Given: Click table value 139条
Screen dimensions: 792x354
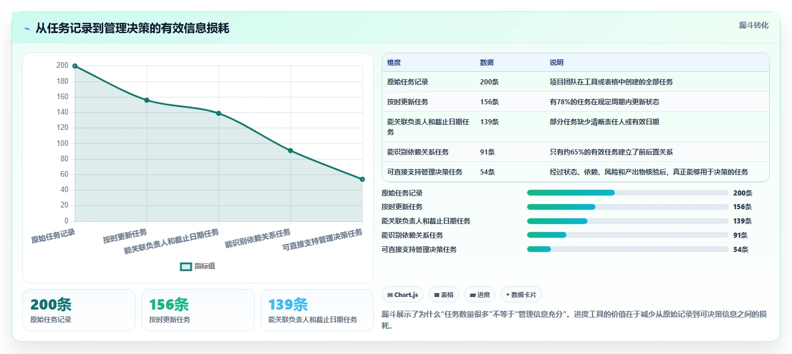Looking at the screenshot, I should coord(489,122).
